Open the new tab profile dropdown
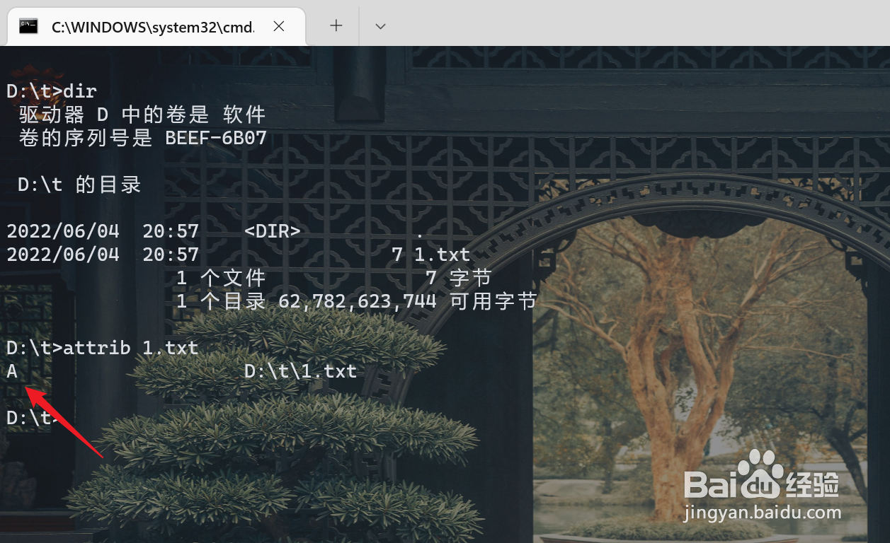Image resolution: width=890 pixels, height=543 pixels. click(x=380, y=26)
